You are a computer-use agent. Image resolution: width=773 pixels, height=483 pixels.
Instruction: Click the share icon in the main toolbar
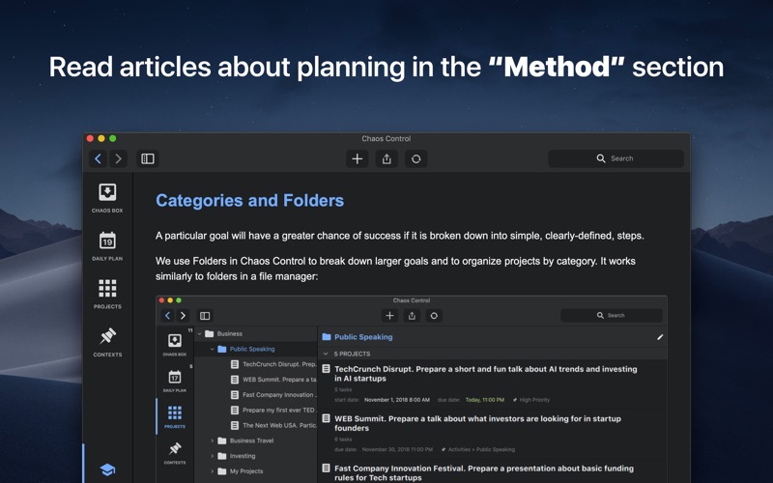[386, 158]
